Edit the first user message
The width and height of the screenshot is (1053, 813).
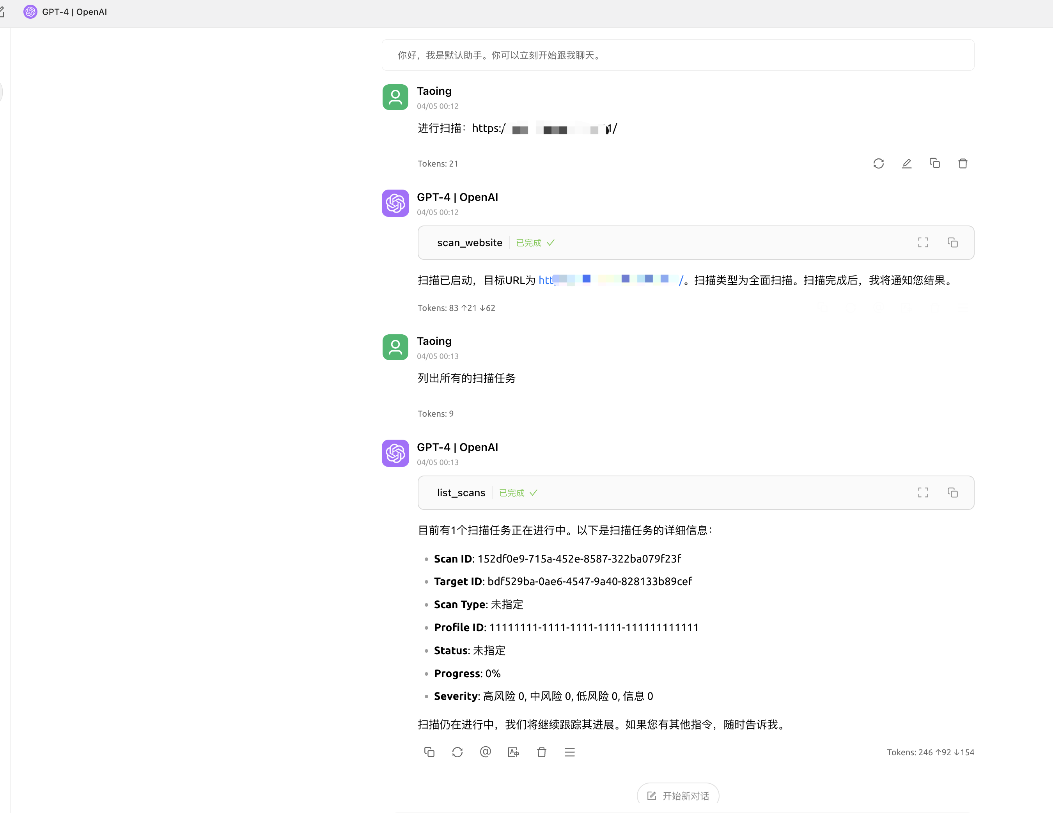tap(906, 163)
